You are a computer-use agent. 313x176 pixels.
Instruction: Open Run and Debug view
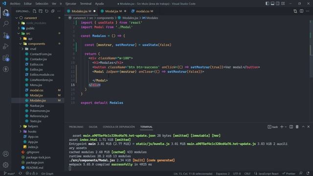6,46
